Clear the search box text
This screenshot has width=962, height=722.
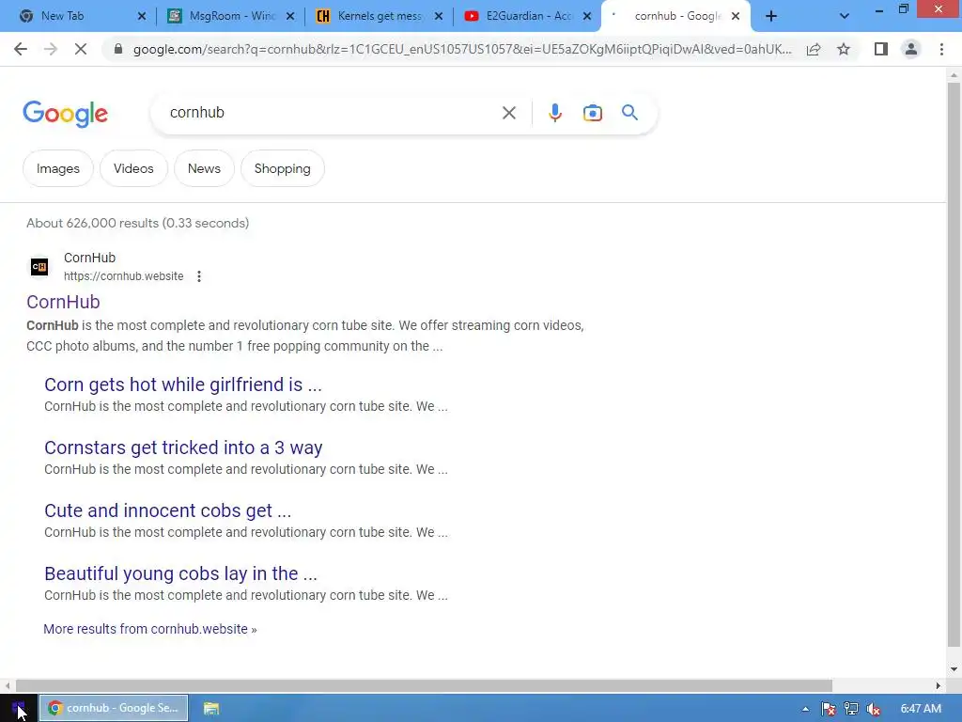[x=508, y=113]
